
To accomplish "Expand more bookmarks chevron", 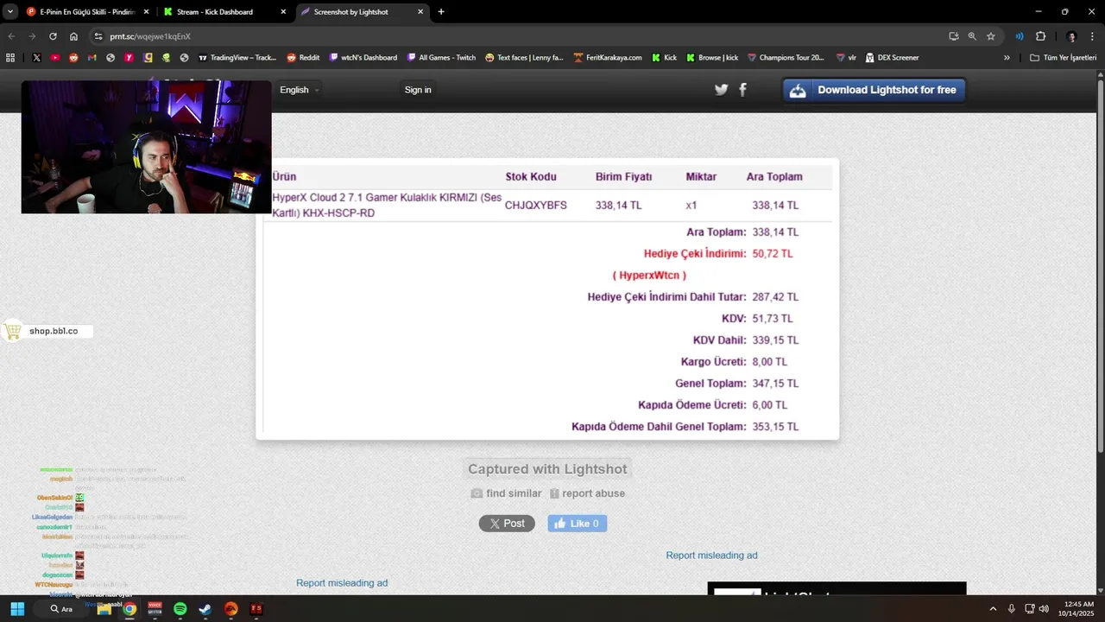I will click(1007, 58).
